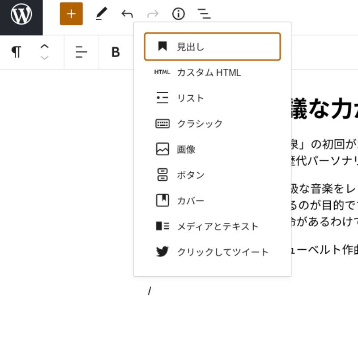Toggle bold formatting
Viewport: 358px width, 358px height.
(x=115, y=52)
